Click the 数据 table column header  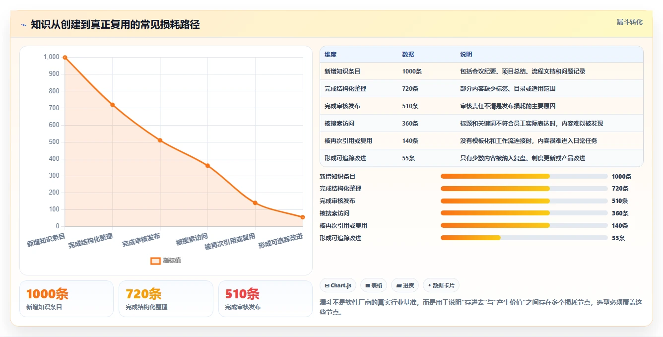[x=408, y=55]
